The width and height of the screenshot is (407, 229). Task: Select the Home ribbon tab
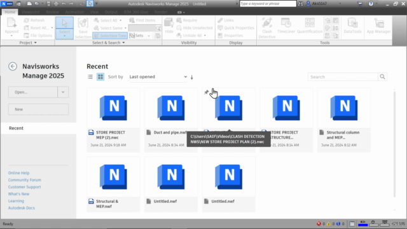click(10, 12)
